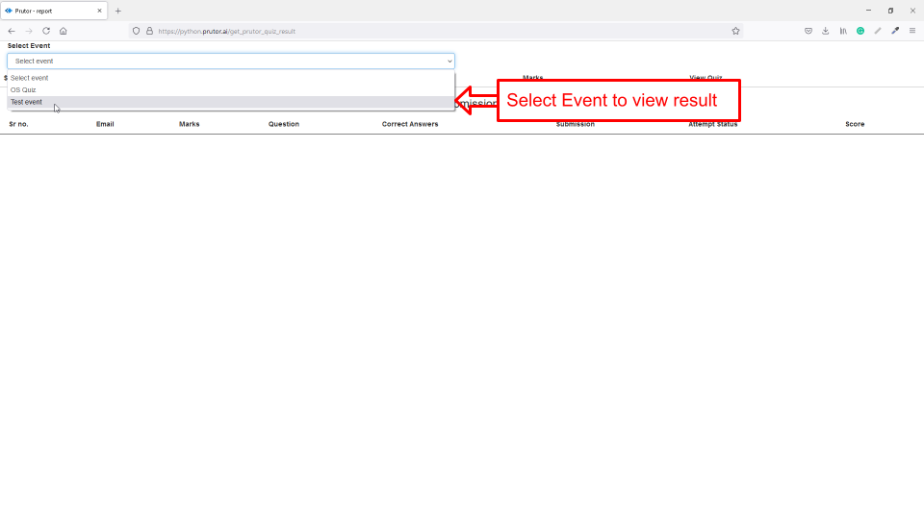Choose "Test event" from dropdown list
The width and height of the screenshot is (924, 519).
coord(27,102)
